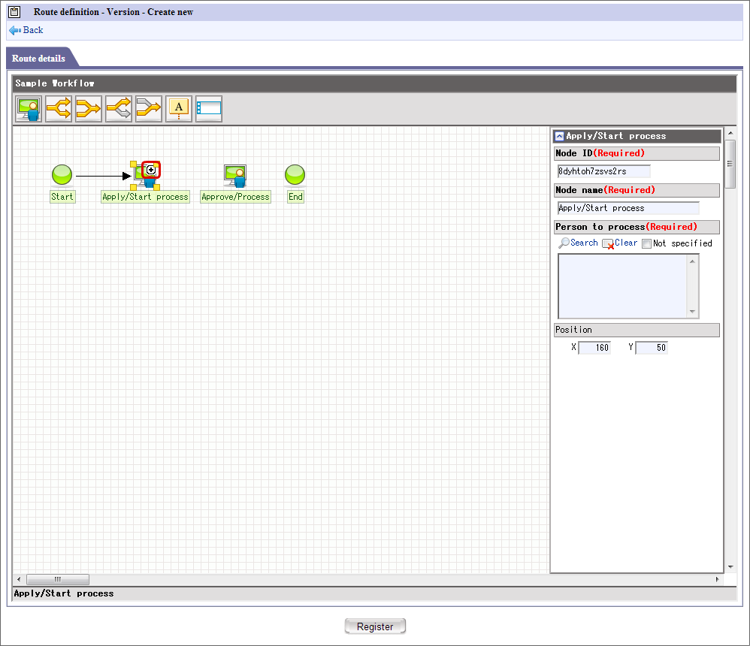This screenshot has height=646, width=750.
Task: Select the user process node tool
Action: click(x=29, y=109)
